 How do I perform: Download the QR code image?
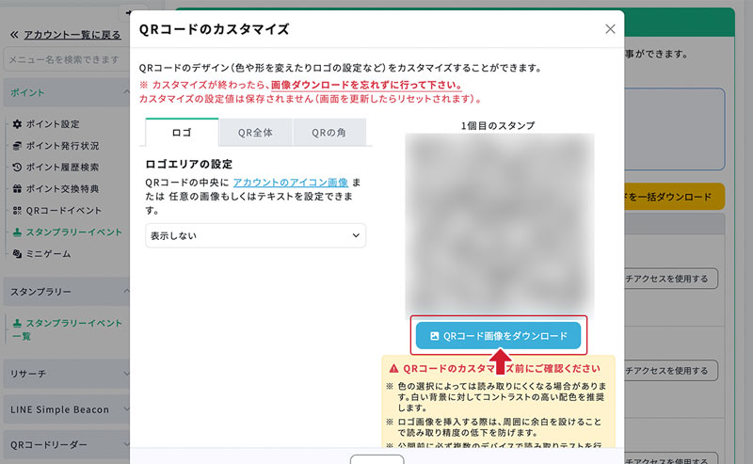498,335
